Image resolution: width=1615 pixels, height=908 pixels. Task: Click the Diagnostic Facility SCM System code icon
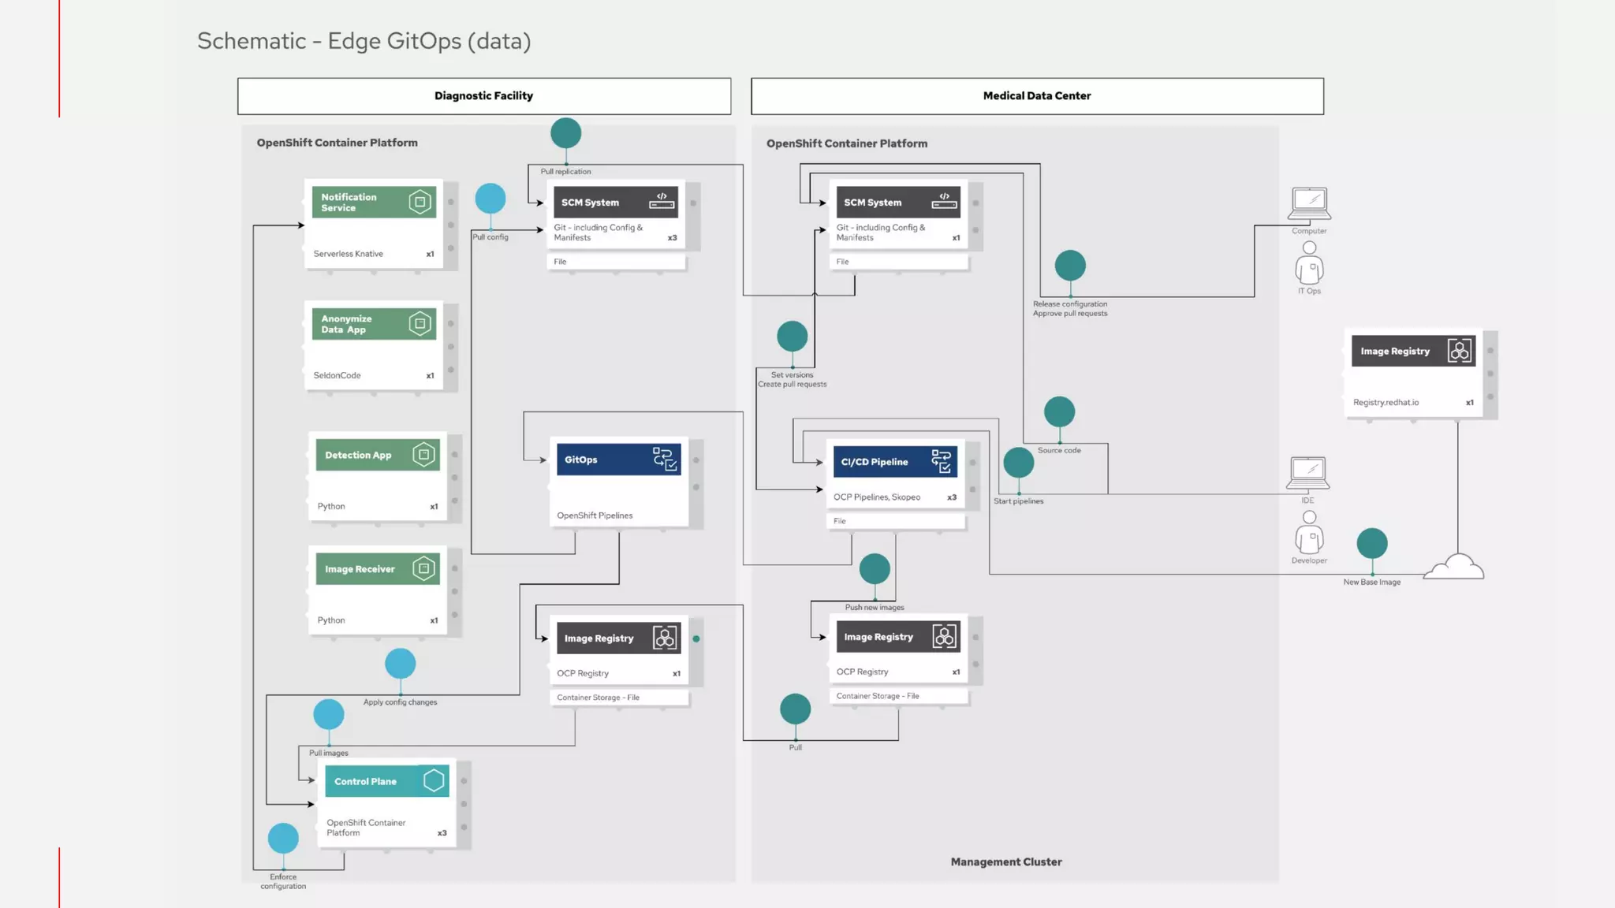[x=662, y=201]
